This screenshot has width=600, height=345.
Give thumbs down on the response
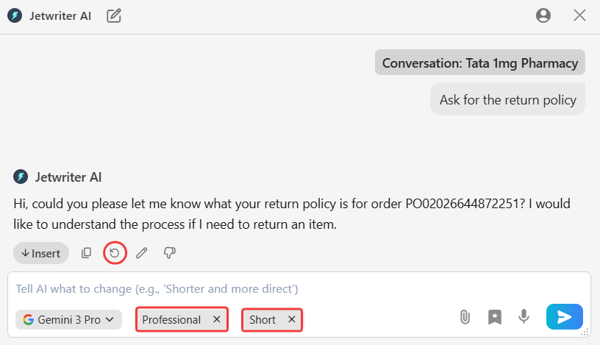coord(169,253)
